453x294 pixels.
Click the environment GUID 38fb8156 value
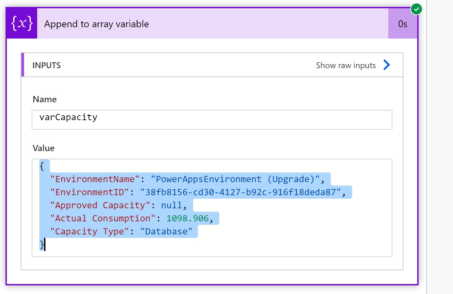point(241,192)
